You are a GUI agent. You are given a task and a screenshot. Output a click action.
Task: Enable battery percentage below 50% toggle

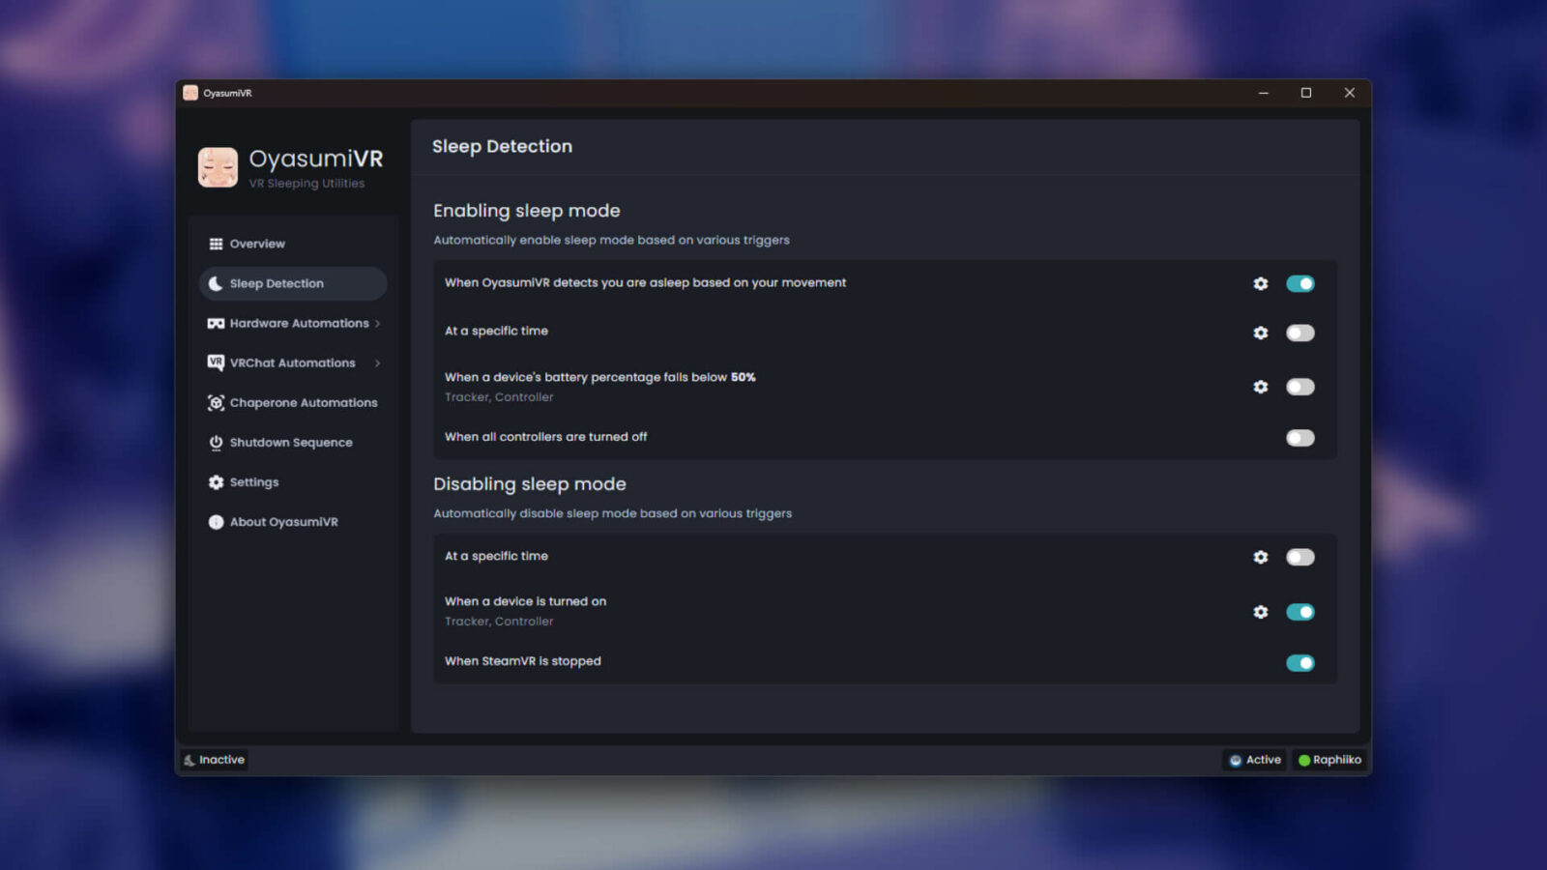[1299, 387]
